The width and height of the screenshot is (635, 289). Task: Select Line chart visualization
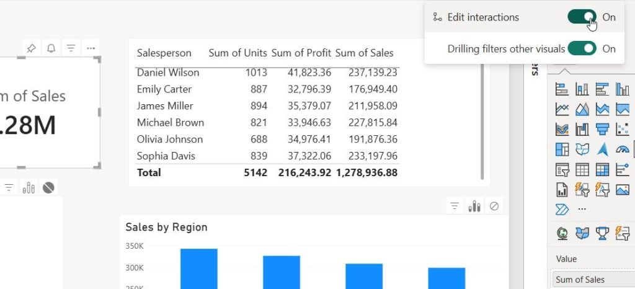pos(562,109)
